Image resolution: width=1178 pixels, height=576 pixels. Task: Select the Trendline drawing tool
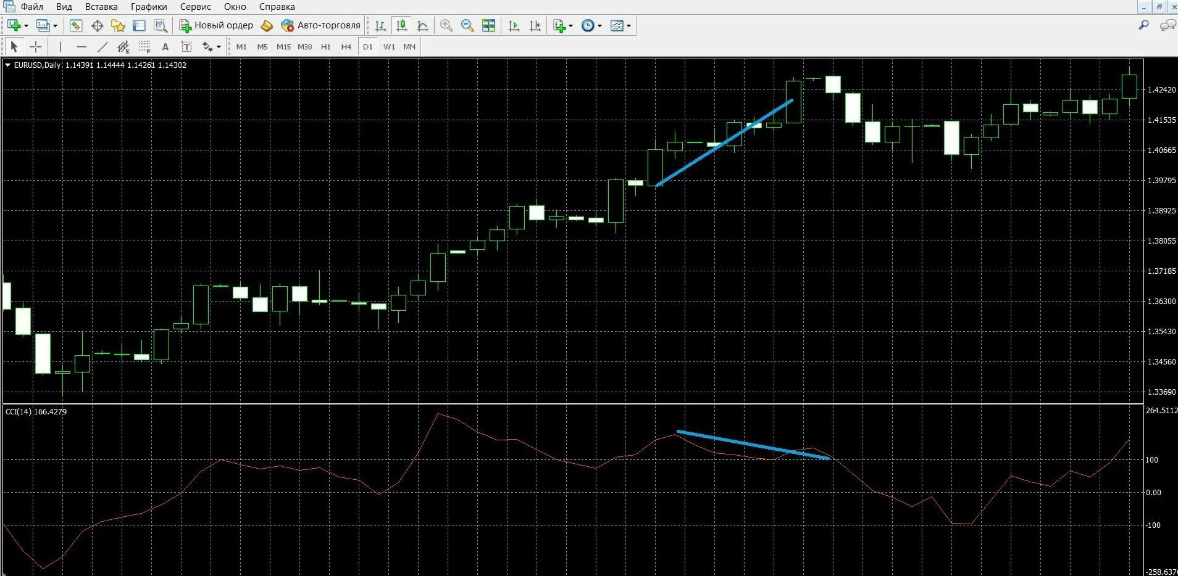coord(102,46)
